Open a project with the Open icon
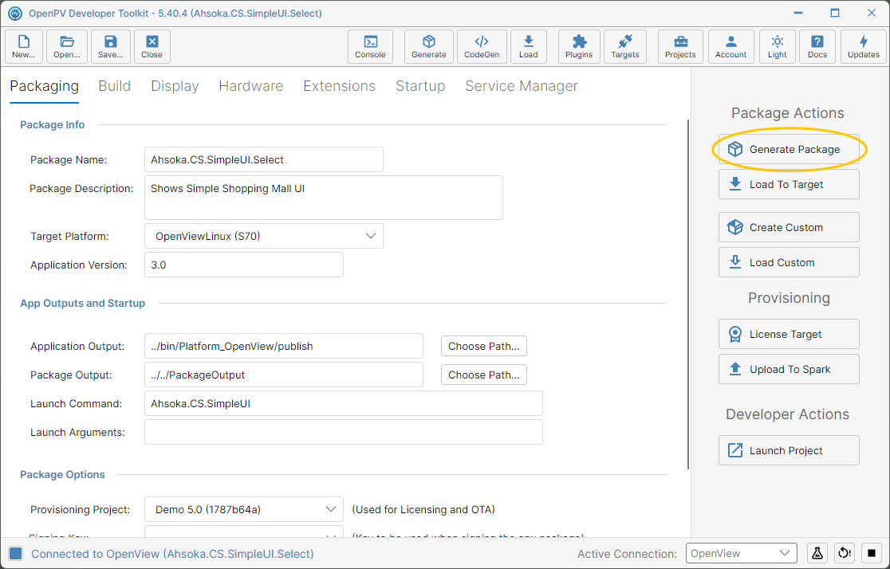The image size is (890, 569). click(x=67, y=46)
